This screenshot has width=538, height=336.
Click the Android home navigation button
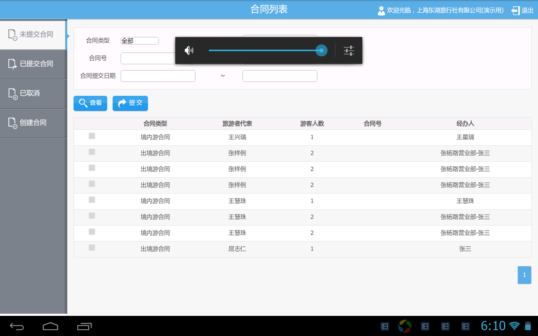[x=50, y=326]
